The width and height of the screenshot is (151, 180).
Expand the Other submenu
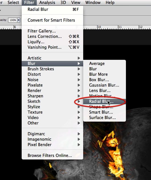coord(52,123)
